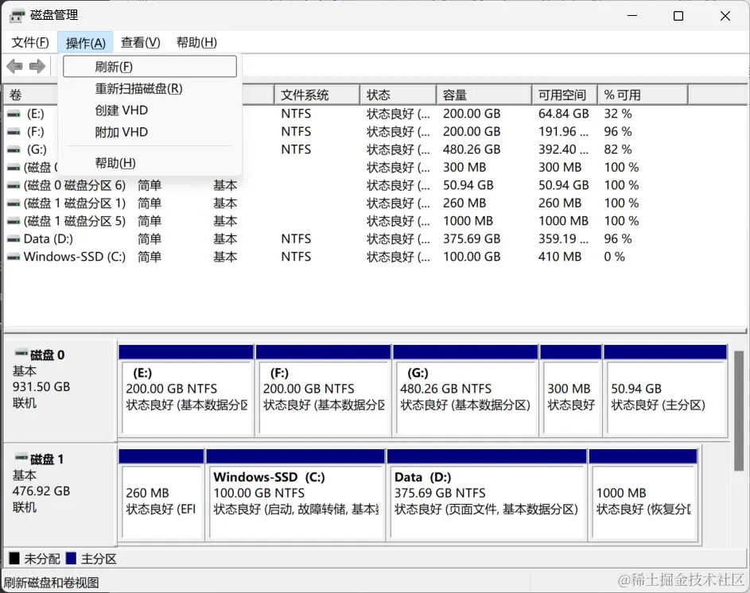Choose 创建 VHD menu entry
This screenshot has height=593, width=750.
(150, 110)
